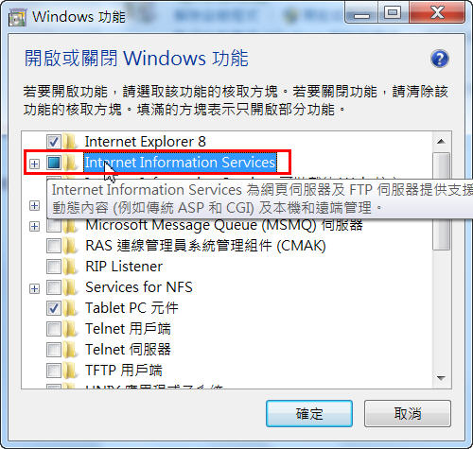
Task: Cancel the dialog with 取消 button
Action: pos(408,414)
